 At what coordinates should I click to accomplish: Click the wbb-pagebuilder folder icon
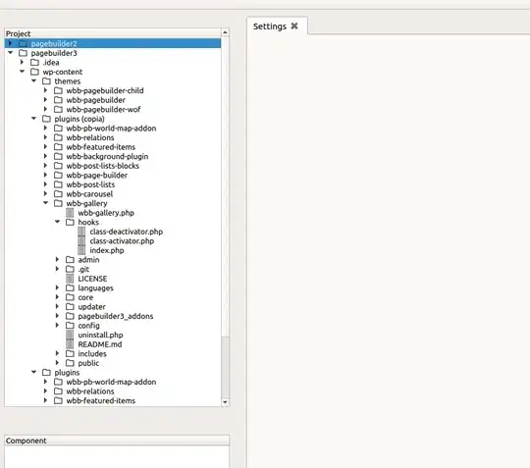tap(59, 100)
